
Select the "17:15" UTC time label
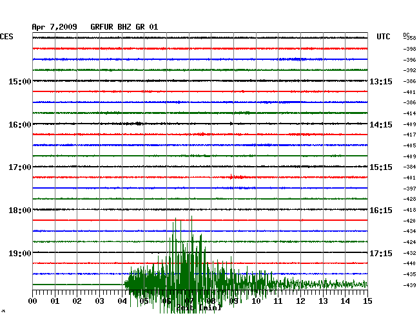click(x=381, y=253)
